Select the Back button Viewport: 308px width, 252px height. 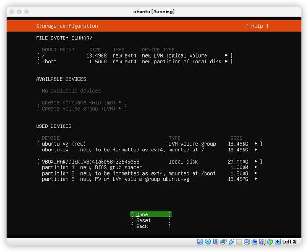tap(151, 226)
